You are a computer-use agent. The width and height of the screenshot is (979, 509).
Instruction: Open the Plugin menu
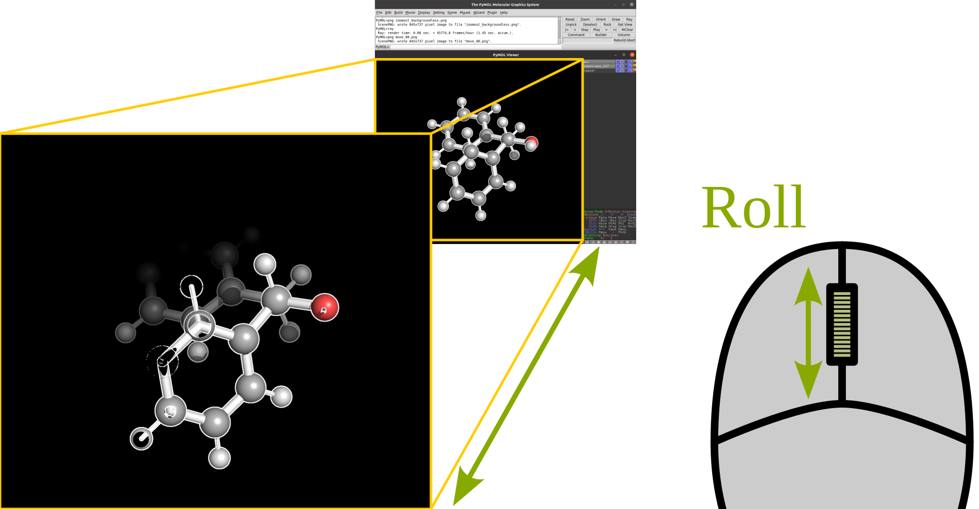[492, 13]
